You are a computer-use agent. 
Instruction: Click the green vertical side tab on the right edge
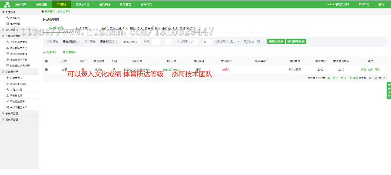tap(389, 91)
